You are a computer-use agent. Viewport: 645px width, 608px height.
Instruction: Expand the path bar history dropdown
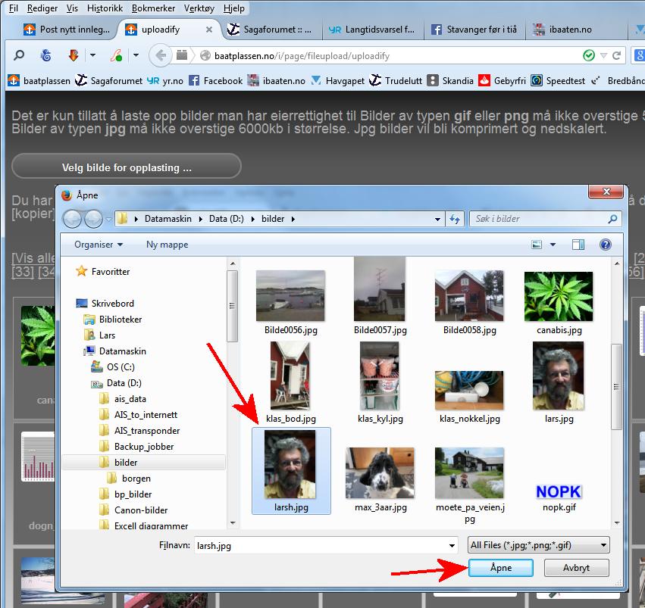pos(437,220)
